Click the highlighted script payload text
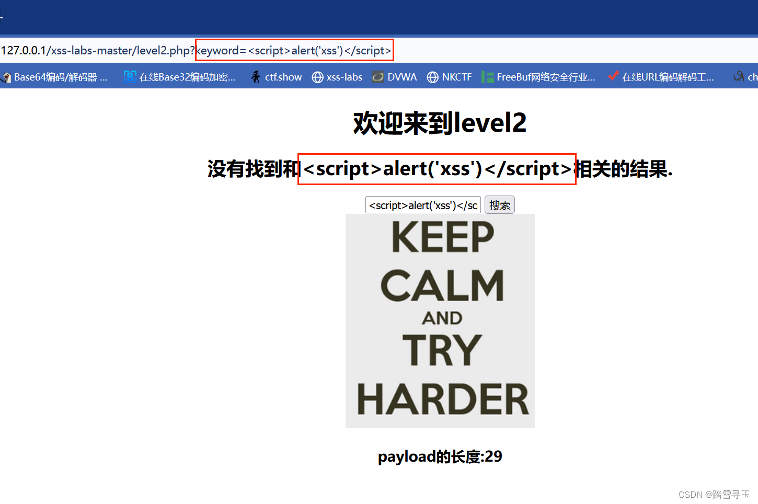 (x=437, y=169)
